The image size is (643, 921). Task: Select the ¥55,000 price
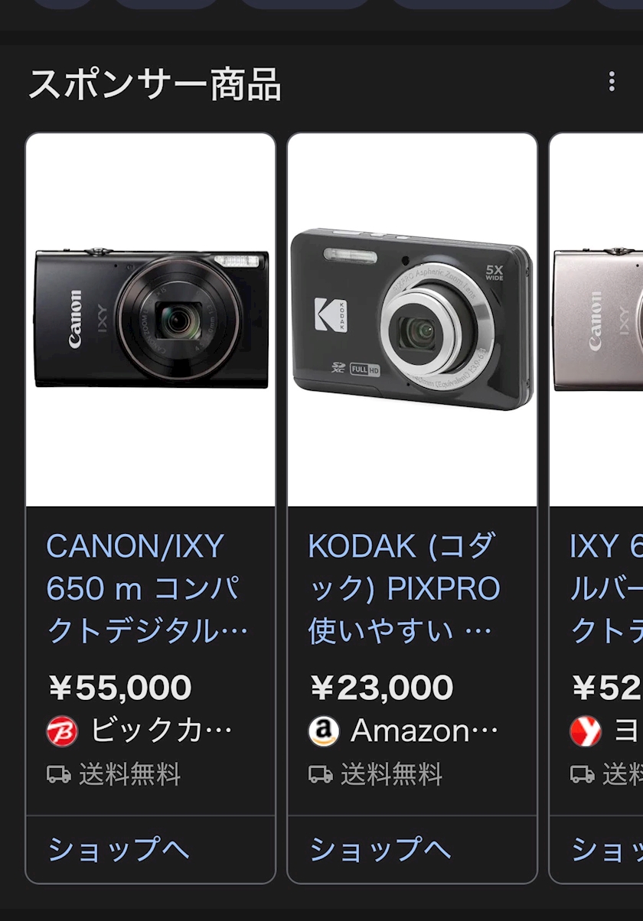coord(119,688)
